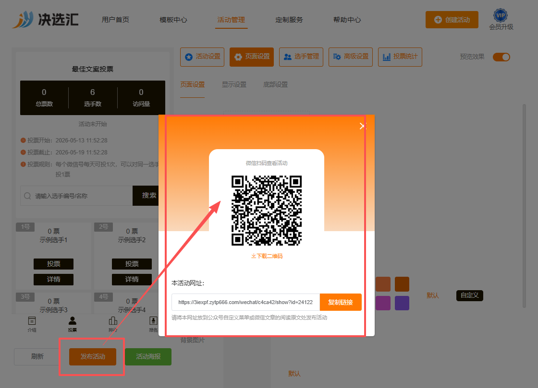Open the 报名 bottom nav icon
538x388 pixels.
click(153, 324)
